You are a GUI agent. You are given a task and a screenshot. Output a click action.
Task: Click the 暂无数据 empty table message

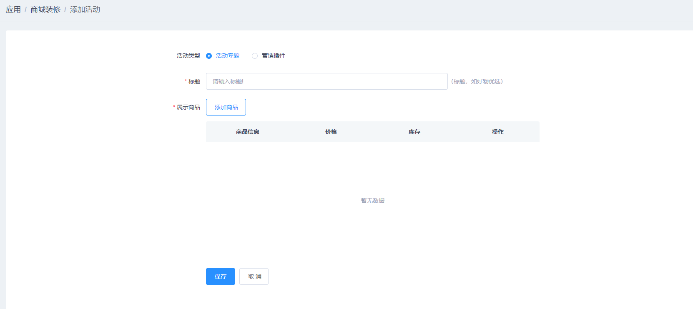click(x=373, y=201)
